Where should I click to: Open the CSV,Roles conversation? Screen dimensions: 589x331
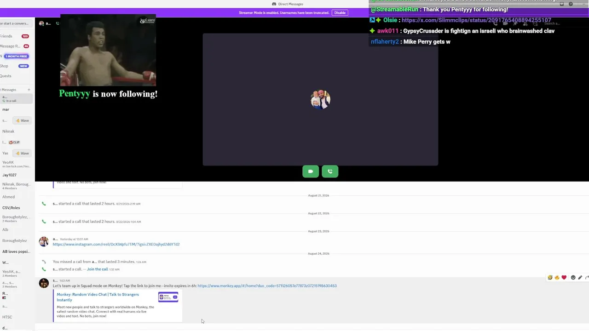point(16,208)
